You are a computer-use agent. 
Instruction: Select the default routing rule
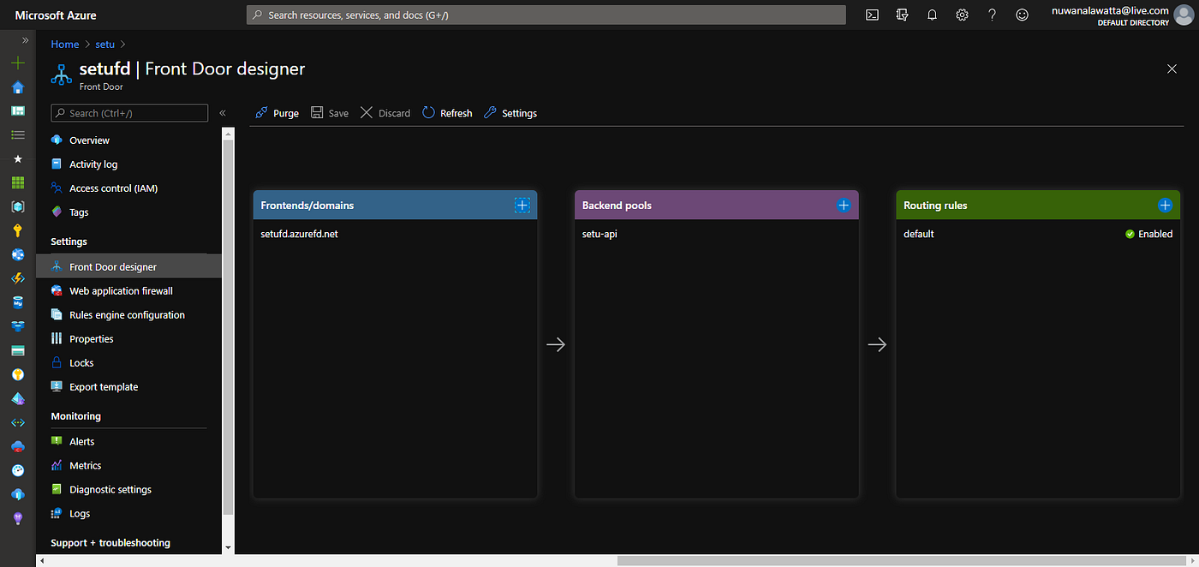pyautogui.click(x=919, y=234)
